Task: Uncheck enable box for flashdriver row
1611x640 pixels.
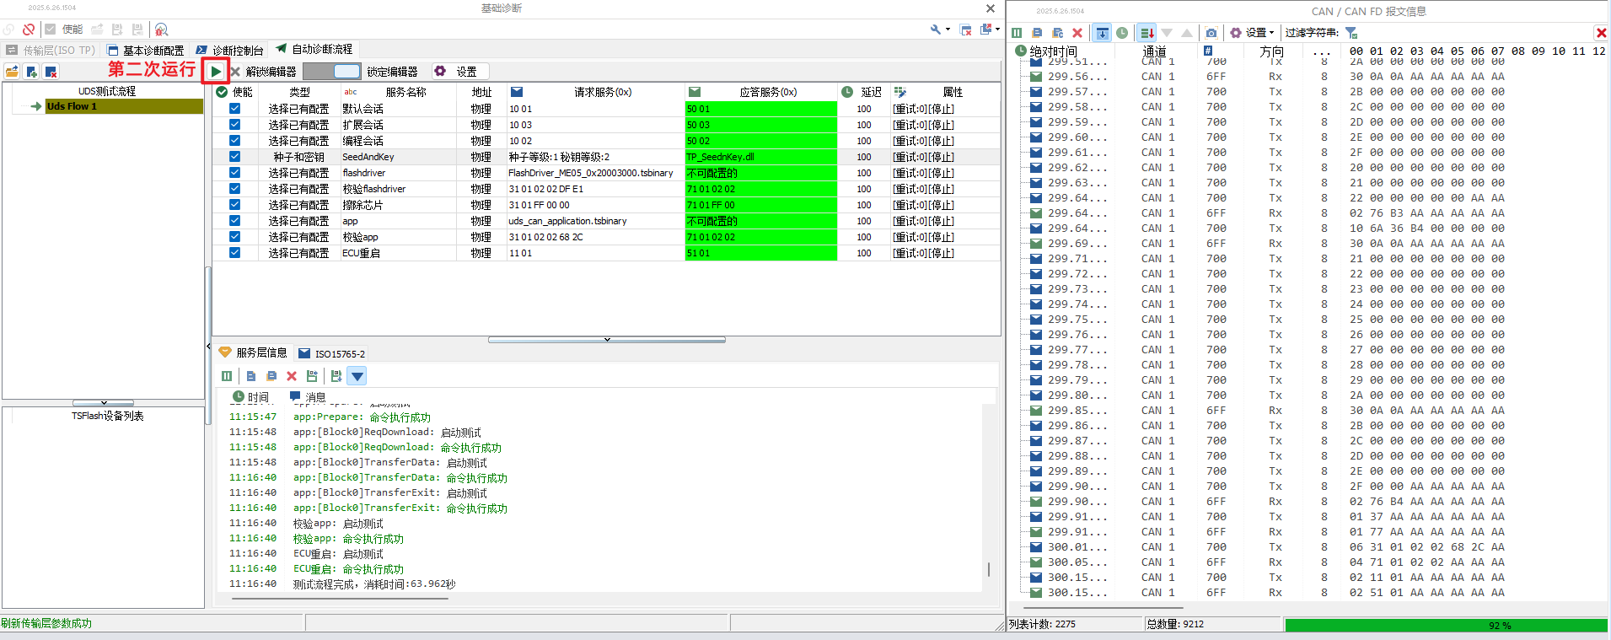Action: pyautogui.click(x=234, y=173)
